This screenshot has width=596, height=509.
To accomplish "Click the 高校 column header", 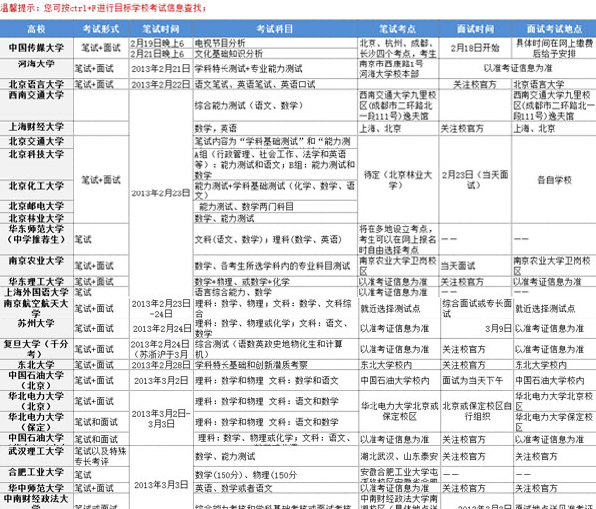I will pyautogui.click(x=36, y=29).
